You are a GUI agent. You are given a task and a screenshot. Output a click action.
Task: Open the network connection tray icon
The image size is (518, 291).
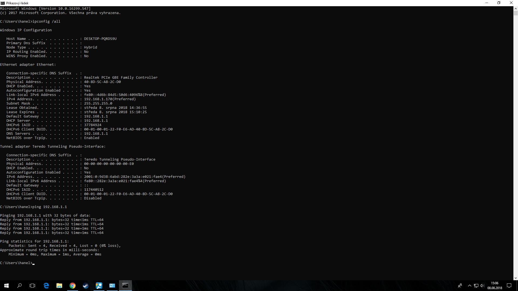coord(476,286)
